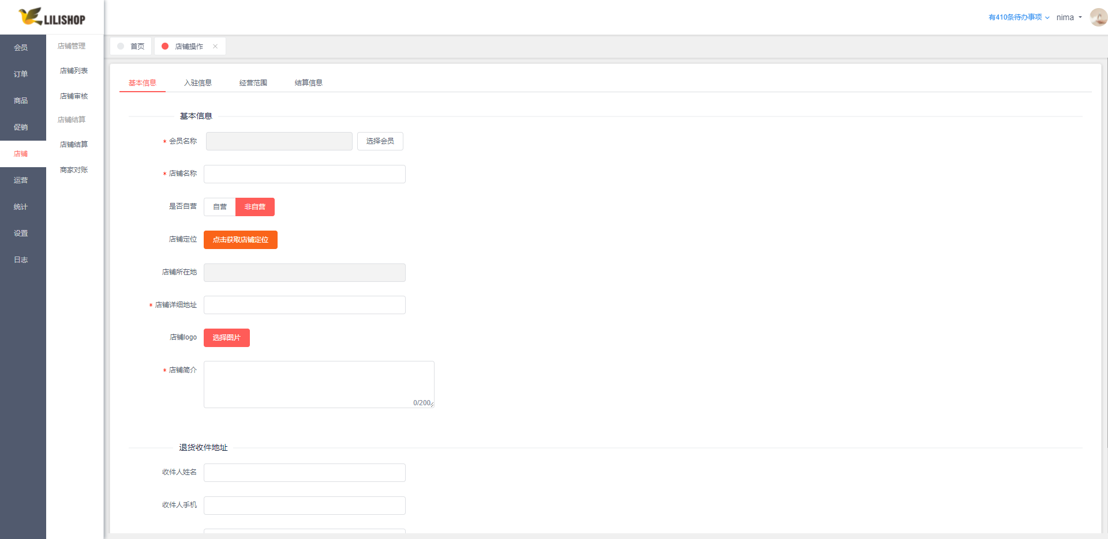Click the 基本信息 section title
Image resolution: width=1108 pixels, height=539 pixels.
[x=196, y=116]
